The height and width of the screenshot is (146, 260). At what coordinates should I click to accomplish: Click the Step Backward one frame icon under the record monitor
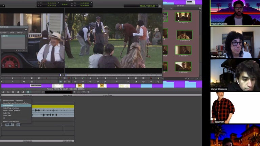[90, 78]
